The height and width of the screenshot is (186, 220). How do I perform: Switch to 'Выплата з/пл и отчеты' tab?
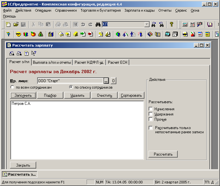pyautogui.click(x=52, y=62)
